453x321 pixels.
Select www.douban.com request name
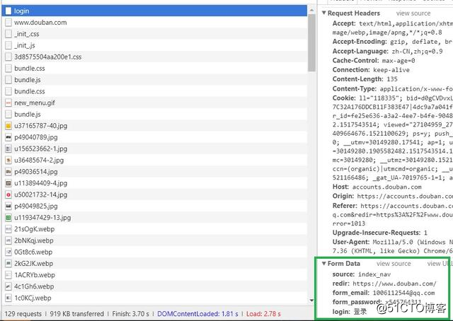(x=40, y=23)
